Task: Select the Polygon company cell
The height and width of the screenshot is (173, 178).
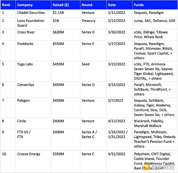Action: (x=23, y=101)
